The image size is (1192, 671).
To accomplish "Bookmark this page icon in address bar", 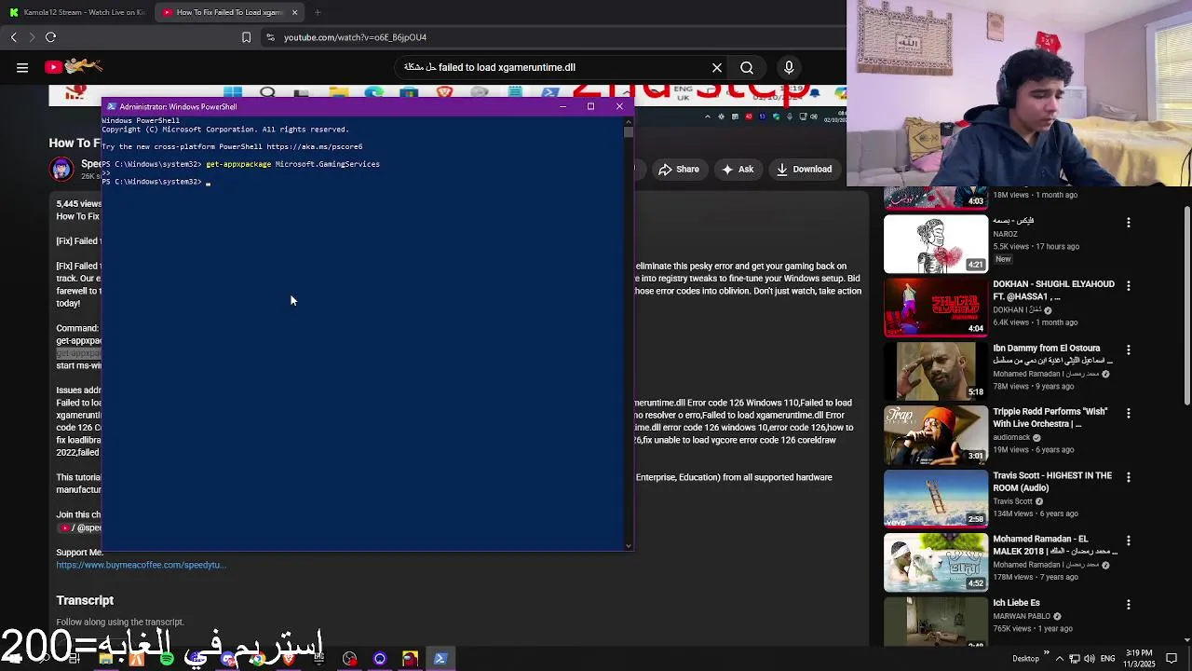I will [246, 37].
